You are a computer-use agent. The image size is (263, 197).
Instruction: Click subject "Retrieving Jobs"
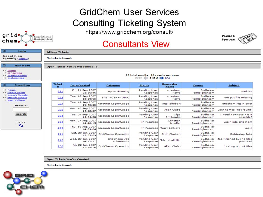[241, 134]
